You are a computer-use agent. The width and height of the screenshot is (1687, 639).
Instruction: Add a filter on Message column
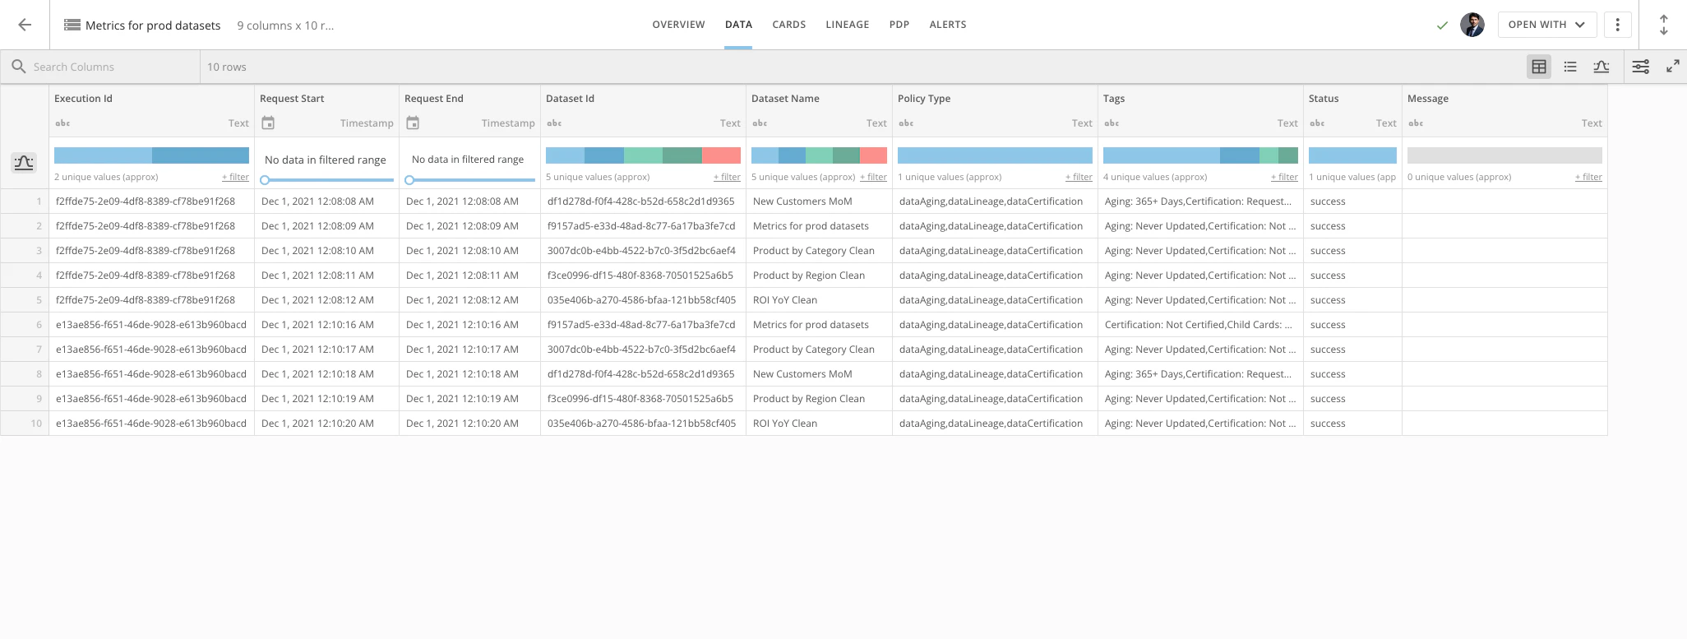tap(1588, 177)
